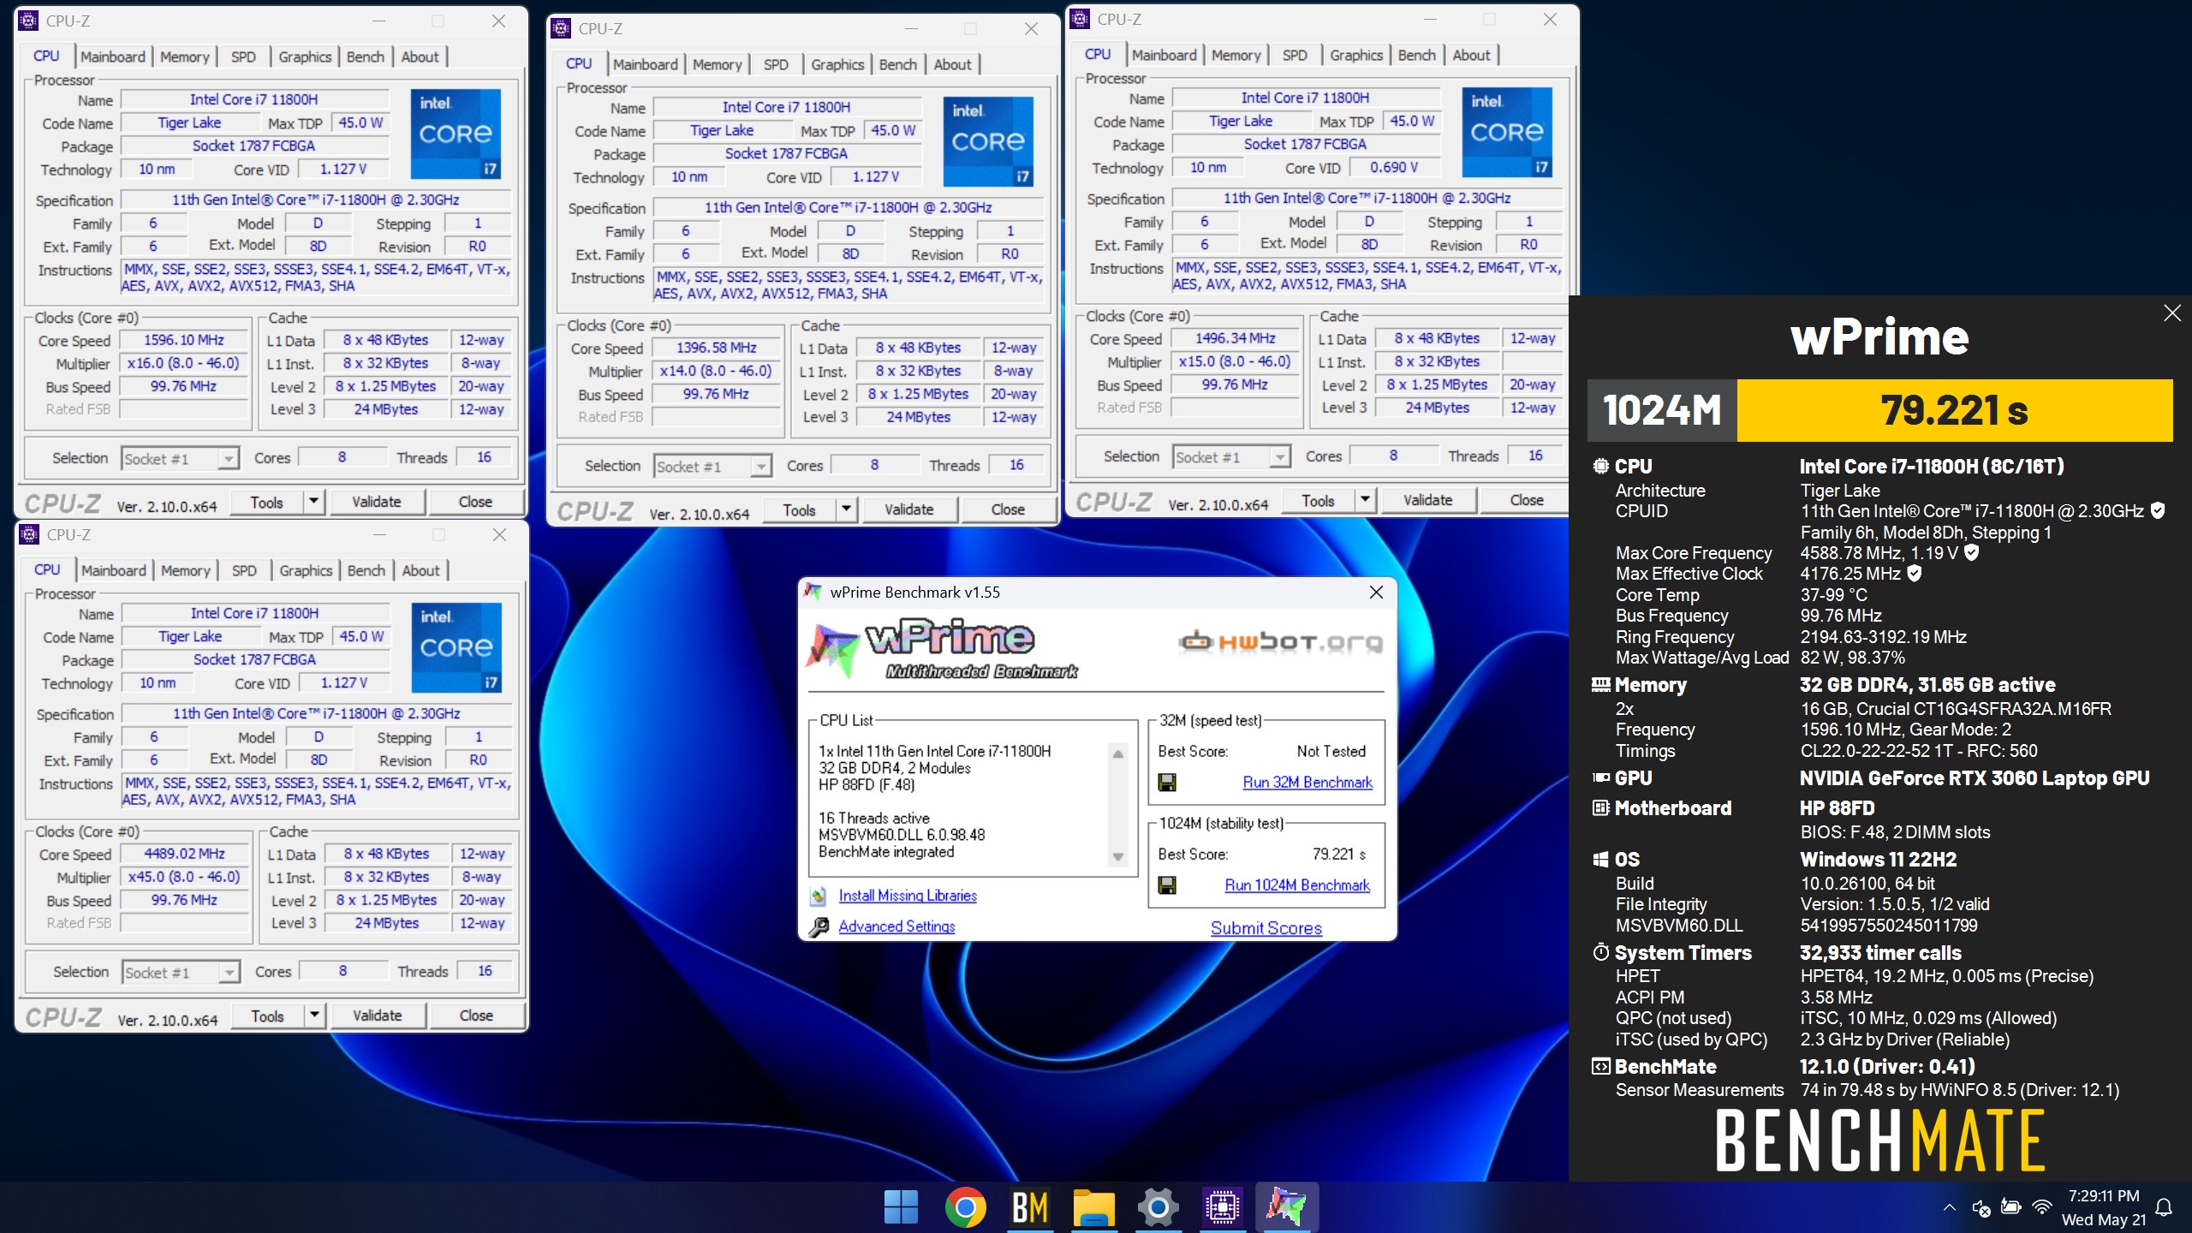Close the BenchMate wPrime result panel

click(x=2172, y=313)
